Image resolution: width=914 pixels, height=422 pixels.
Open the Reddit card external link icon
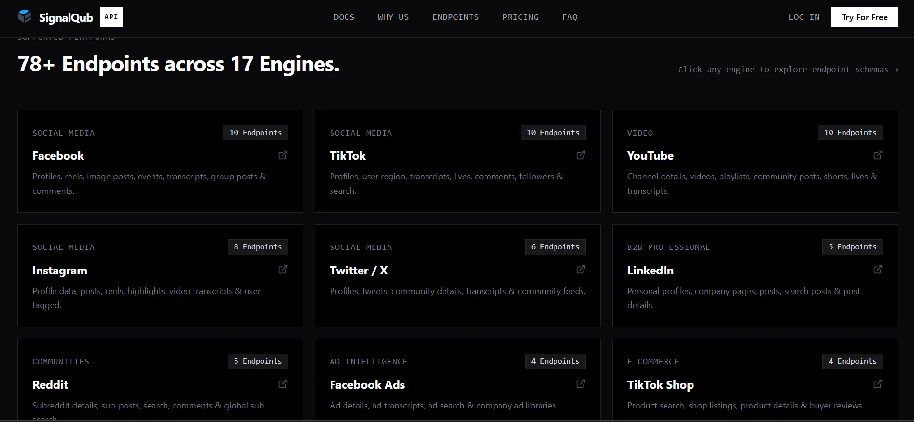coord(283,384)
